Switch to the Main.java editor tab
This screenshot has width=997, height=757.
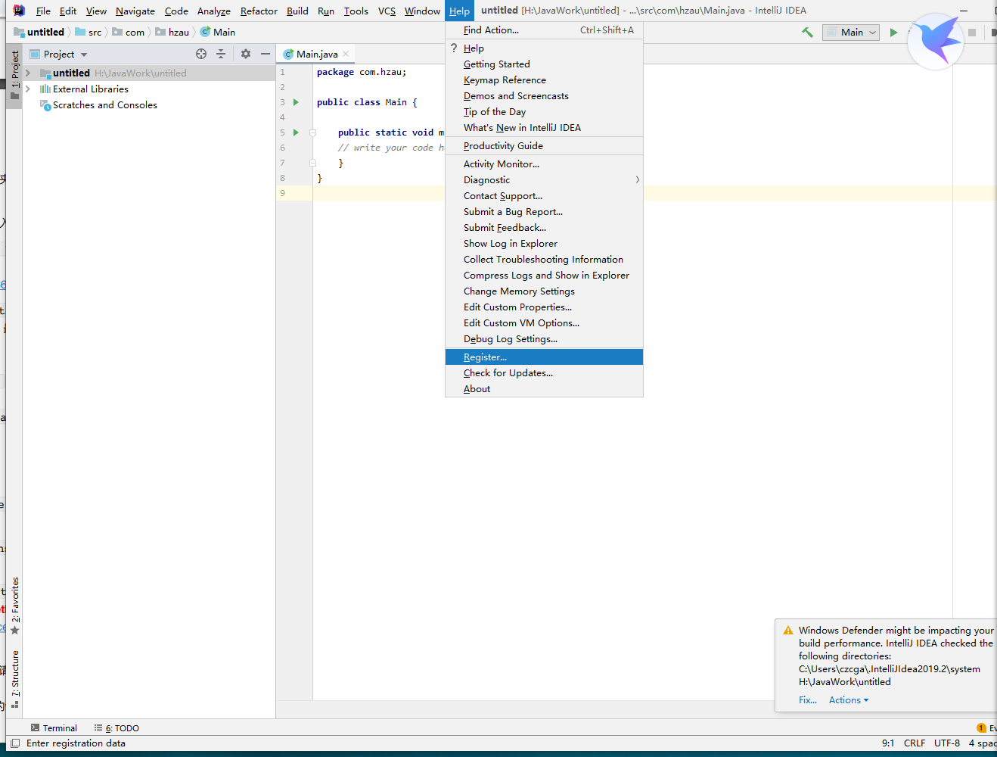coord(316,55)
